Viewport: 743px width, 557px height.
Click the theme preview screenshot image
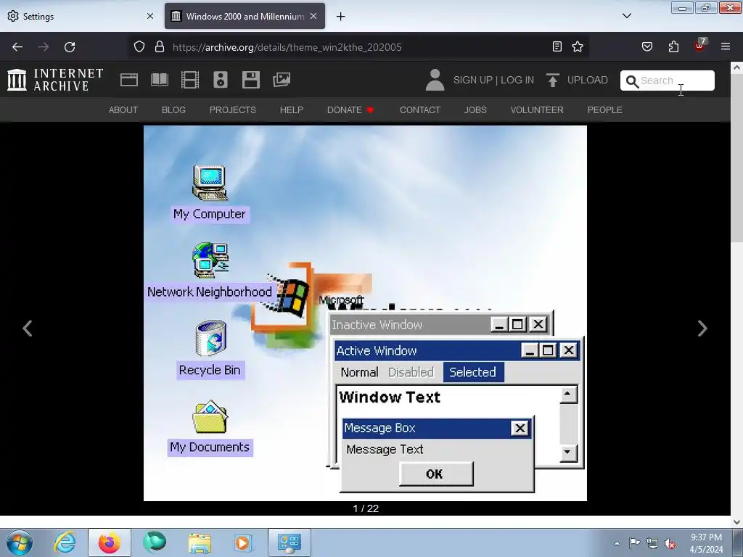point(365,313)
